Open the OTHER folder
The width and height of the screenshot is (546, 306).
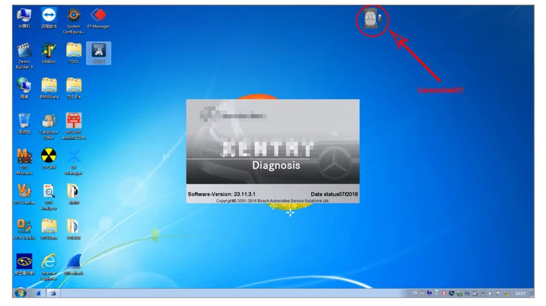tap(73, 229)
